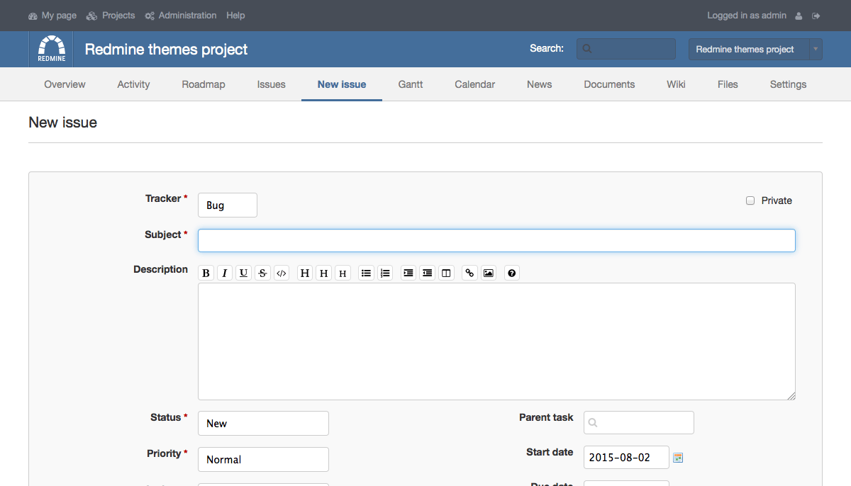Click the Subject field label
851x486 pixels.
pos(163,234)
